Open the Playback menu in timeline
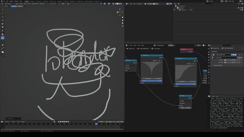Image resolution: width=244 pixels, height=137 pixels. [x=7, y=122]
